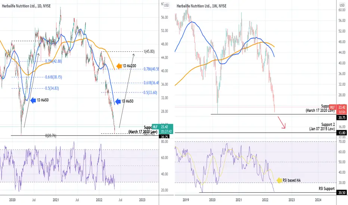Click the Support 2 (Jan 07 2015 Low) label
348x205 pixels.
pyautogui.click(x=322, y=127)
